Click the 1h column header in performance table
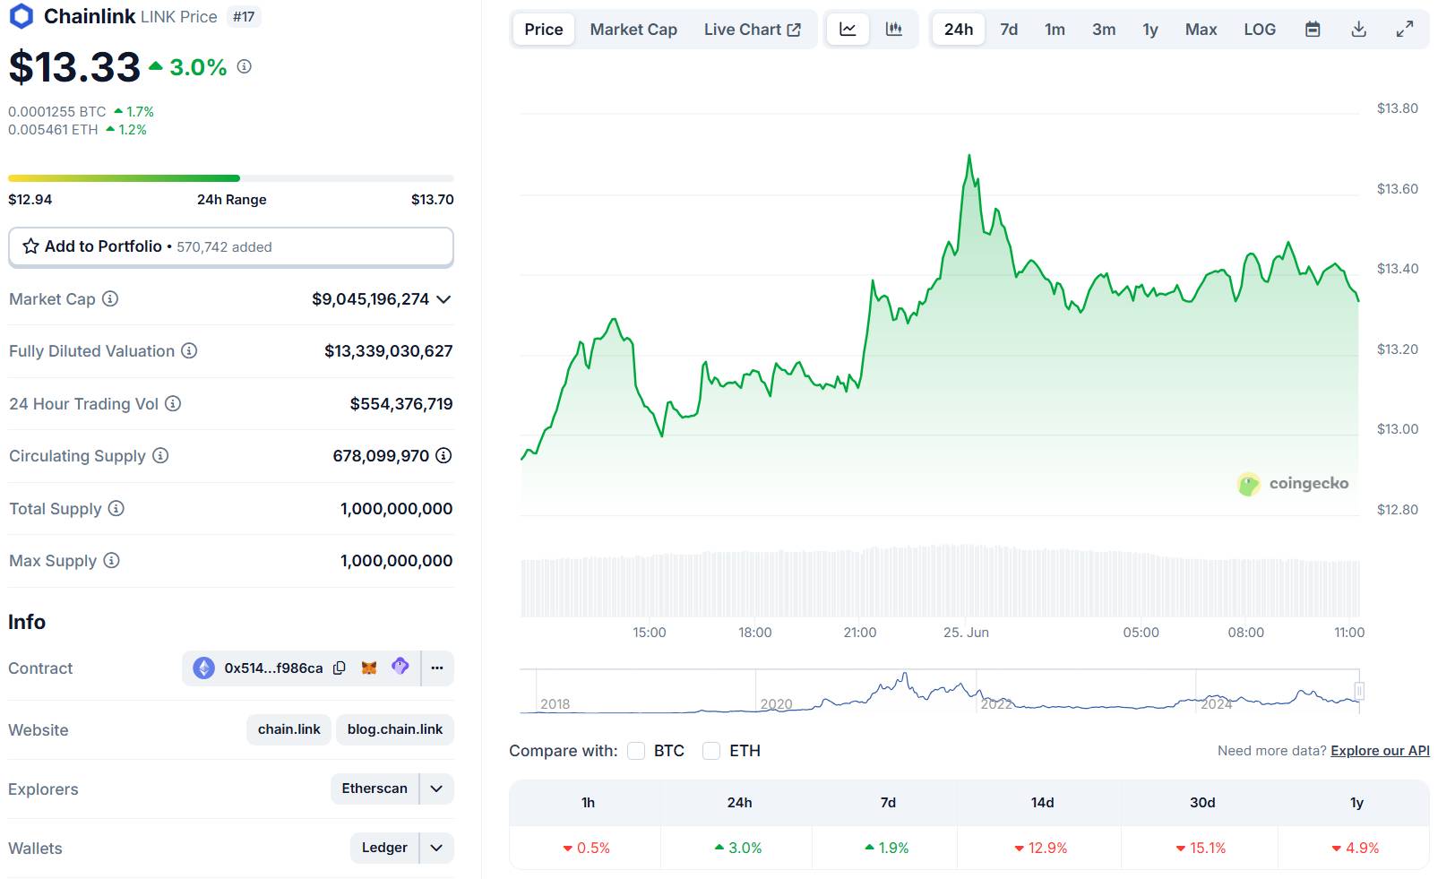The width and height of the screenshot is (1455, 879). [x=588, y=803]
